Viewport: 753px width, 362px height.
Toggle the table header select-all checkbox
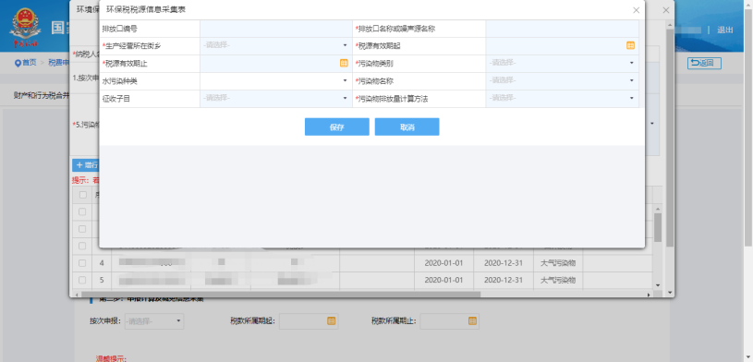pyautogui.click(x=82, y=195)
